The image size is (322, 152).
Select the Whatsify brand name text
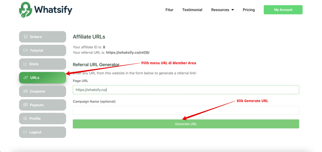click(x=53, y=10)
